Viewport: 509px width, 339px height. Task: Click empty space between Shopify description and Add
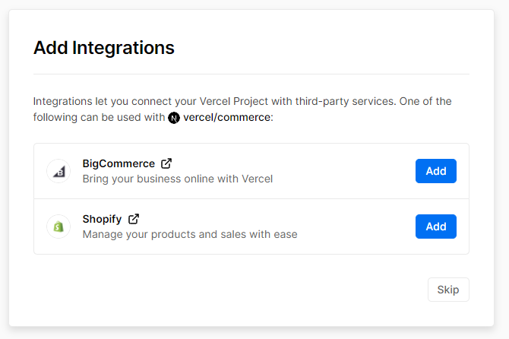(357, 227)
